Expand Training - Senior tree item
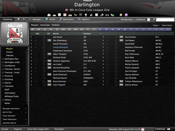The height and width of the screenshot is (131, 175). pyautogui.click(x=3, y=69)
